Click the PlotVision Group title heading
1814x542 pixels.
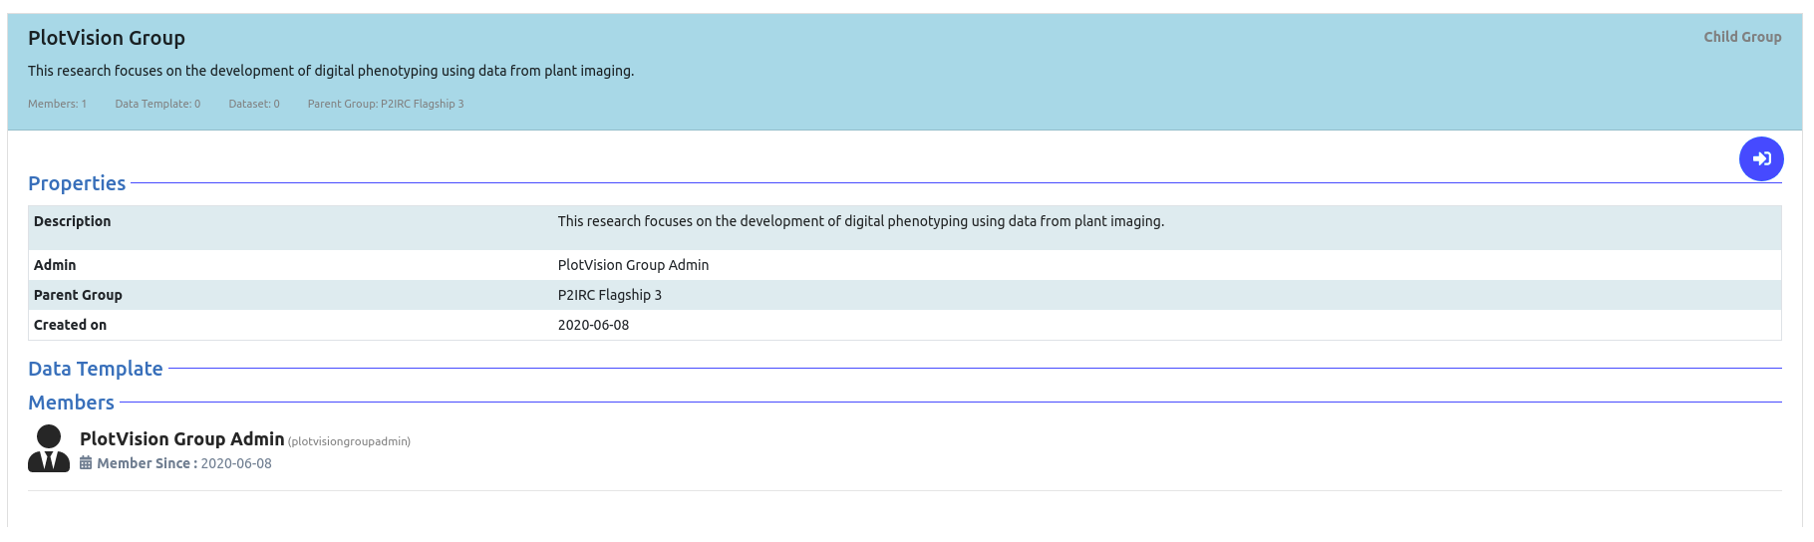click(107, 38)
